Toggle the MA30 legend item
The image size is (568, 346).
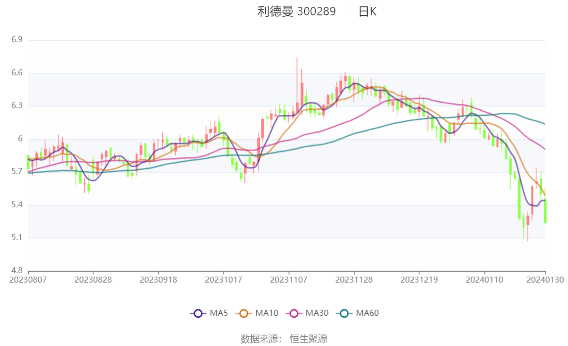click(307, 313)
